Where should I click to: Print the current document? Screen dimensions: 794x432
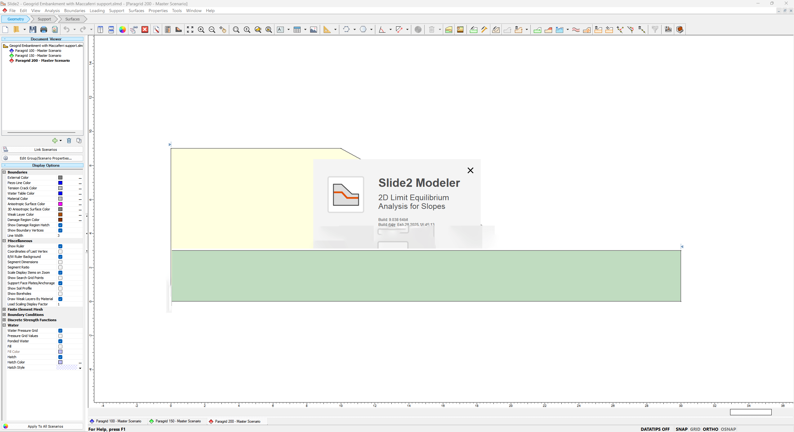pos(43,29)
